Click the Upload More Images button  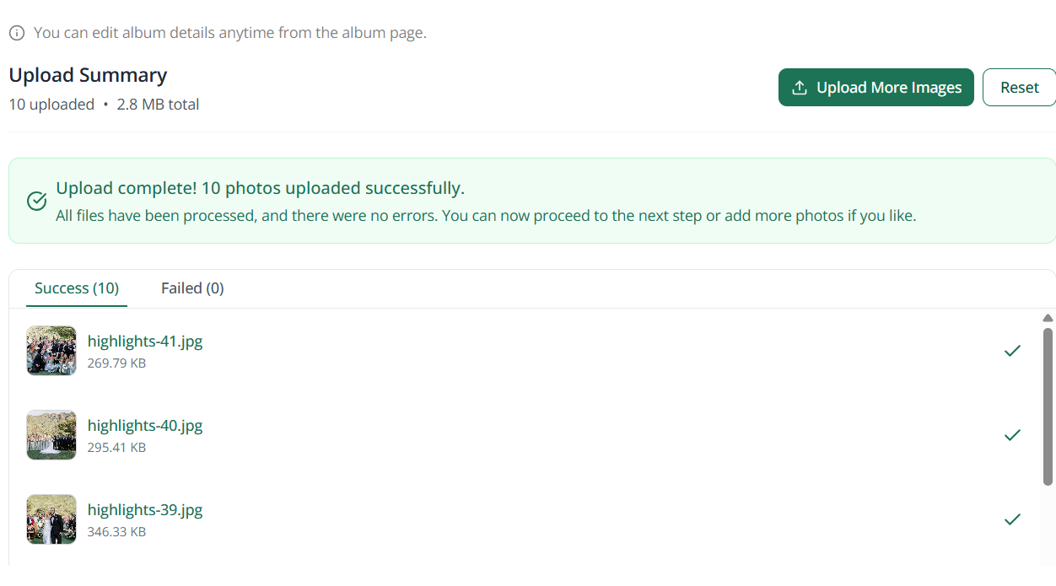[x=876, y=88]
